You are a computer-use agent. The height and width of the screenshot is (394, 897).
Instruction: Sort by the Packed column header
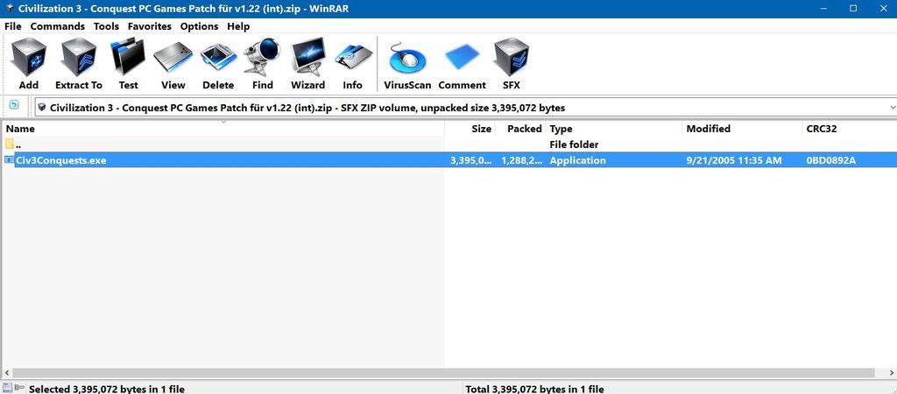pos(520,129)
